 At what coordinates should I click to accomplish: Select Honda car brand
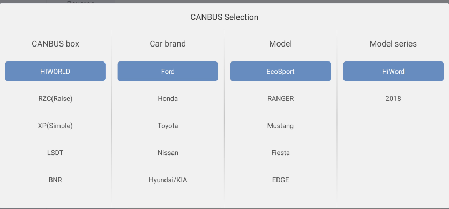(x=168, y=98)
